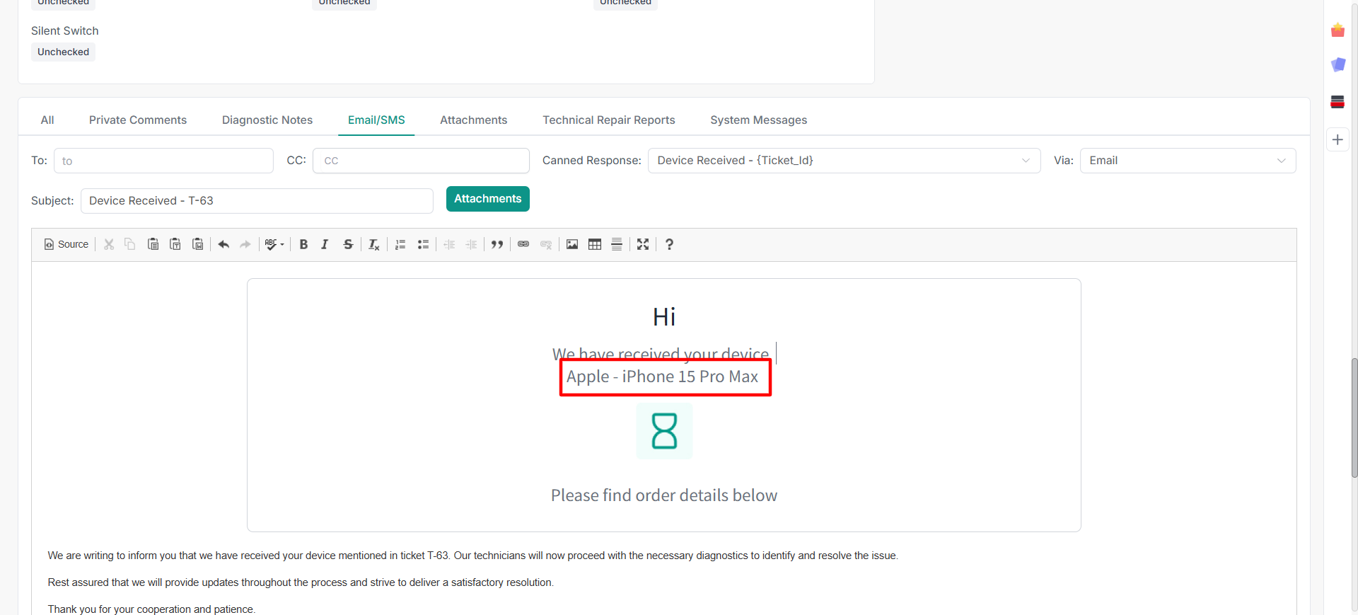Image resolution: width=1358 pixels, height=615 pixels.
Task: Click the plus button in browser sidebar
Action: coord(1337,139)
